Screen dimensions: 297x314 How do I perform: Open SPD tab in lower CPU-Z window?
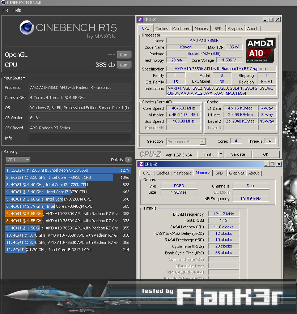(x=219, y=173)
